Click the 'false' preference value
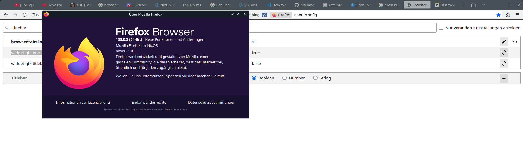 [256, 64]
